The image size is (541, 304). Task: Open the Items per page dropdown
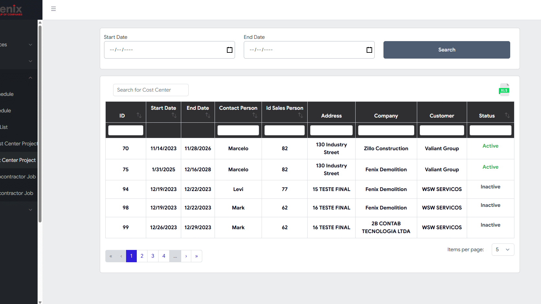point(503,250)
